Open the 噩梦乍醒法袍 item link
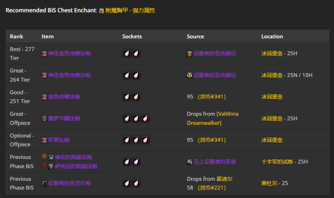 64,118
